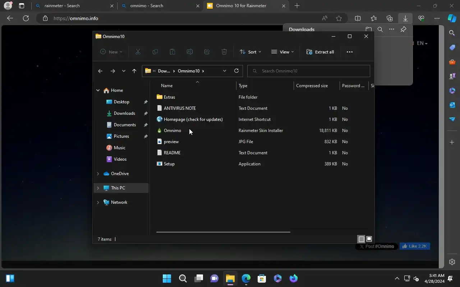Open the View dropdown menu

[282, 52]
